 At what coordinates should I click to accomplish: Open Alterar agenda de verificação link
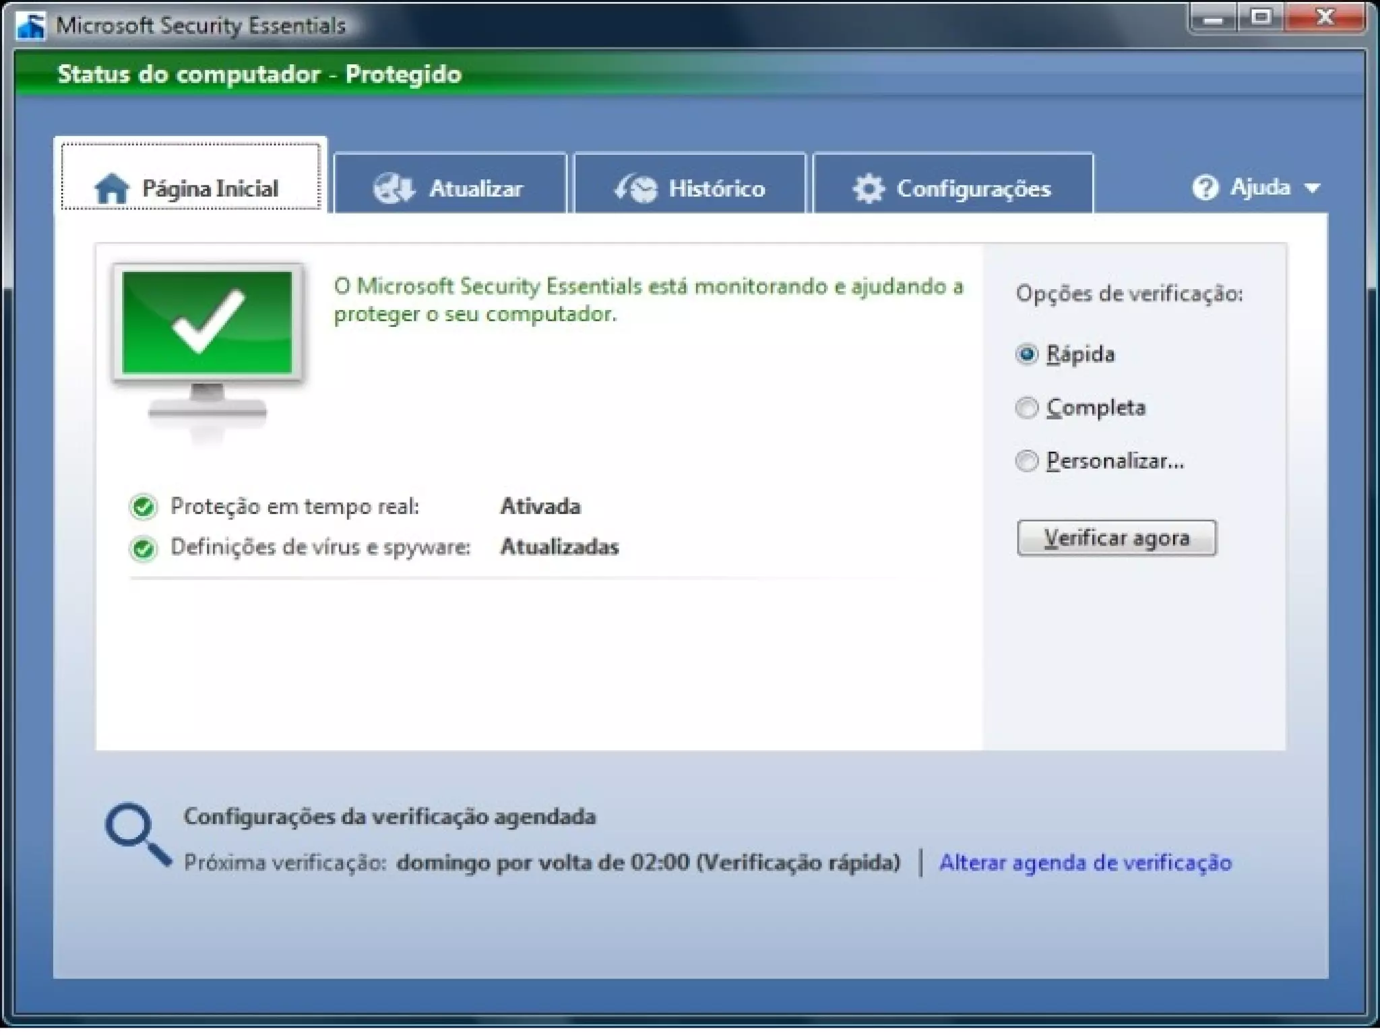point(1085,862)
